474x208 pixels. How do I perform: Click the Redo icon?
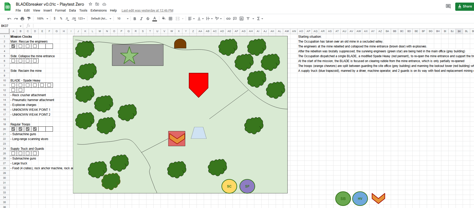coord(16,18)
